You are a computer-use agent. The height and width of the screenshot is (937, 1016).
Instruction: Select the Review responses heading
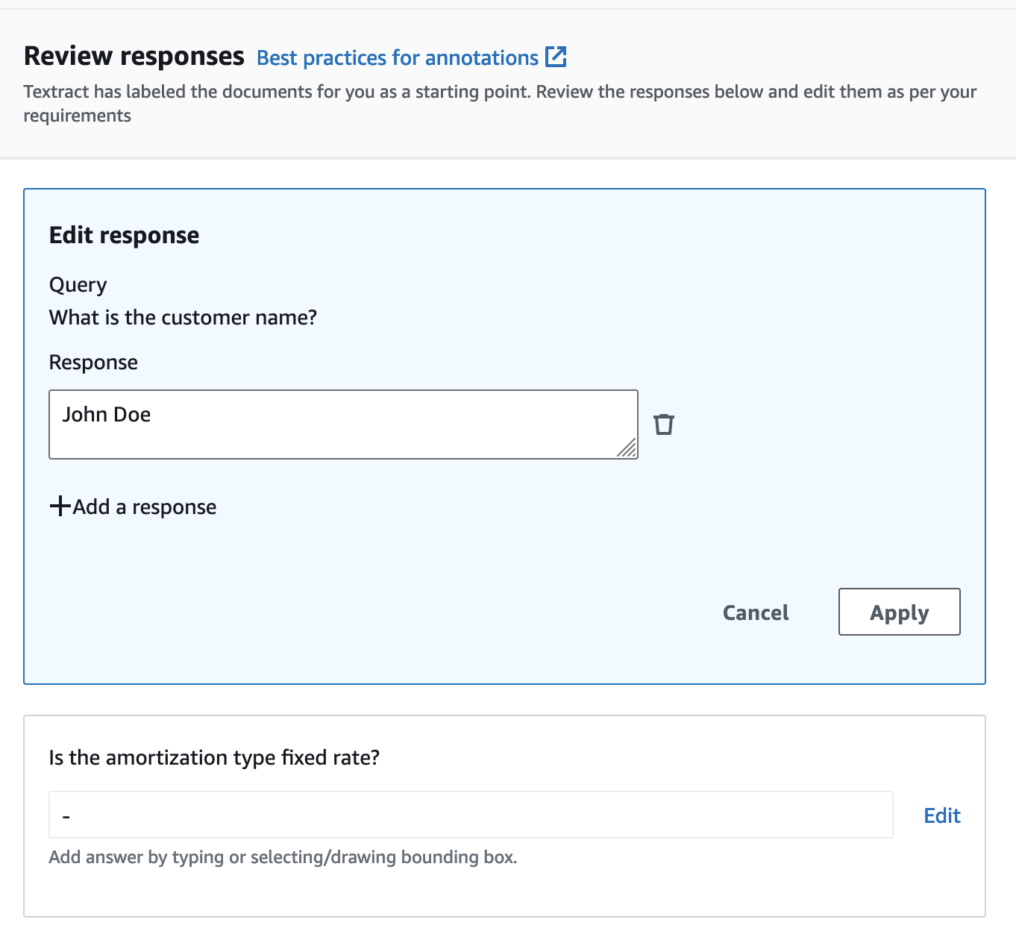[x=134, y=54]
